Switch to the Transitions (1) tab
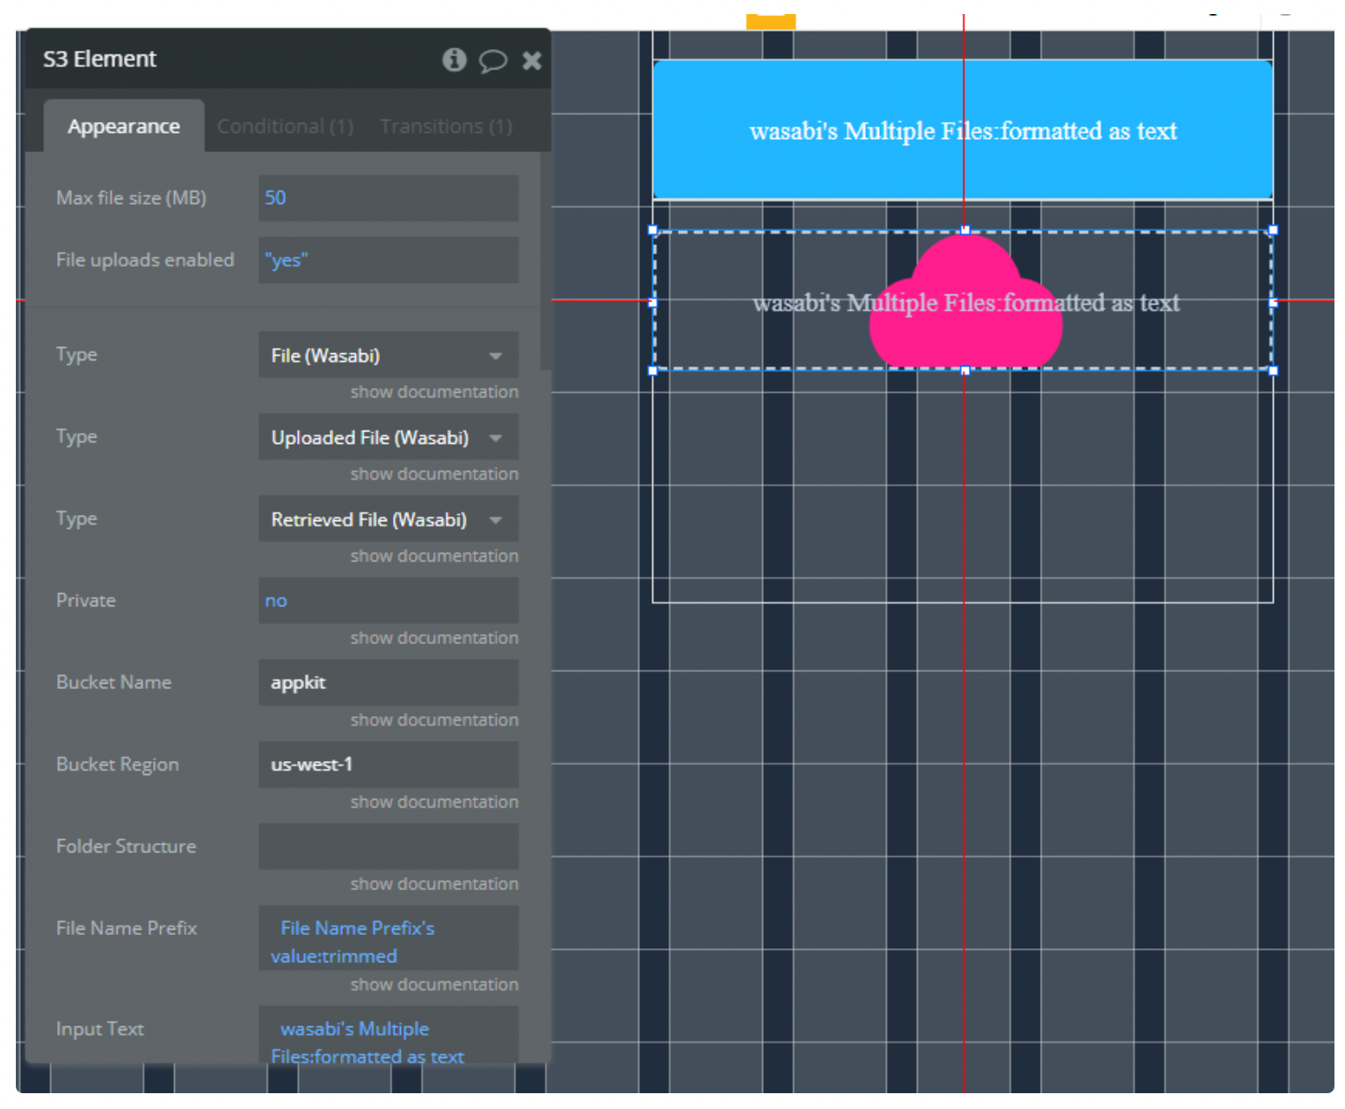This screenshot has height=1109, width=1345. pyautogui.click(x=446, y=127)
